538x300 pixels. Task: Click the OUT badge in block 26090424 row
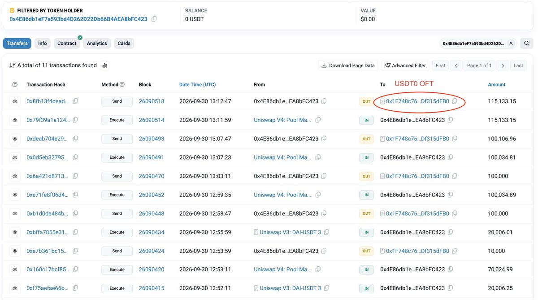(x=367, y=251)
